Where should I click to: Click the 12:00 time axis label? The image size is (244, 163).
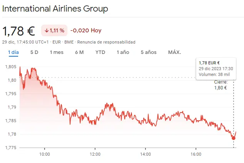click(x=95, y=154)
